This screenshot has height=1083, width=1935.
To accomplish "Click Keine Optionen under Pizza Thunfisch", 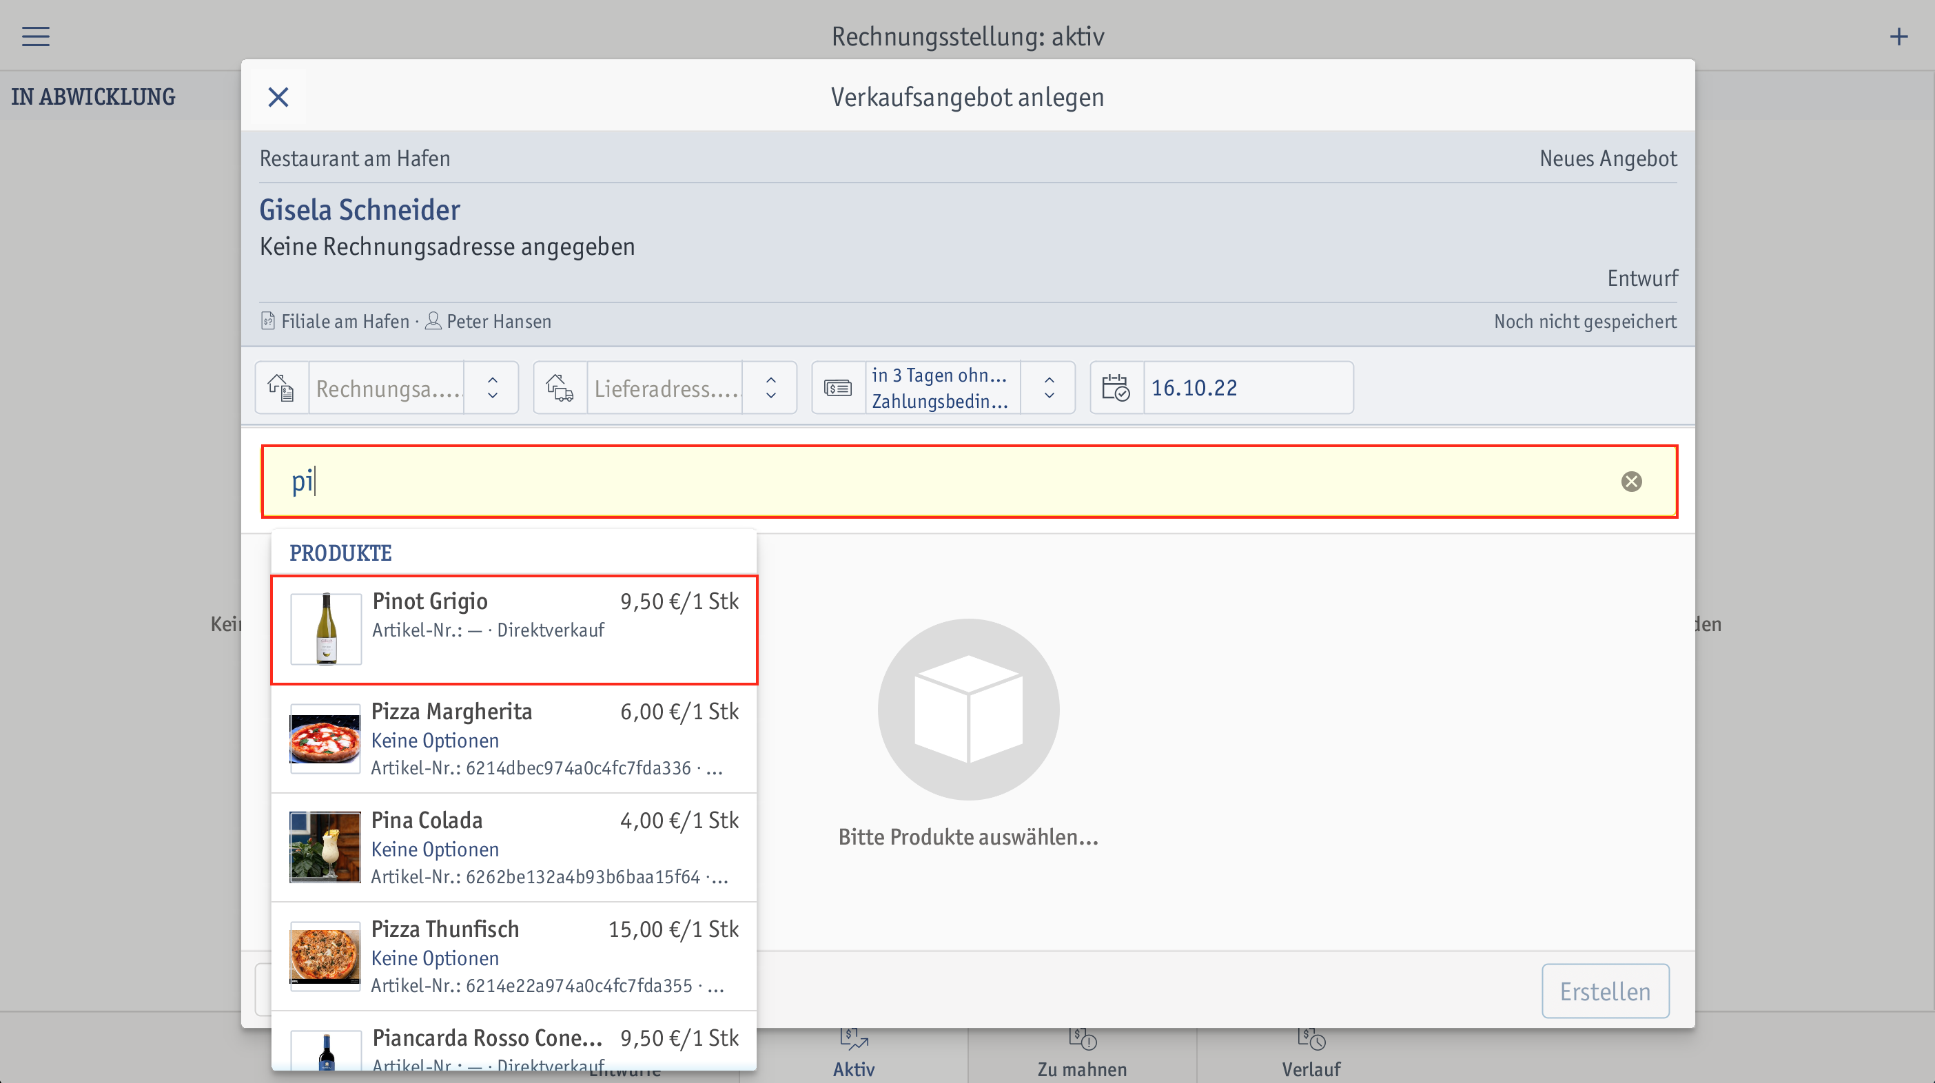I will pyautogui.click(x=435, y=958).
